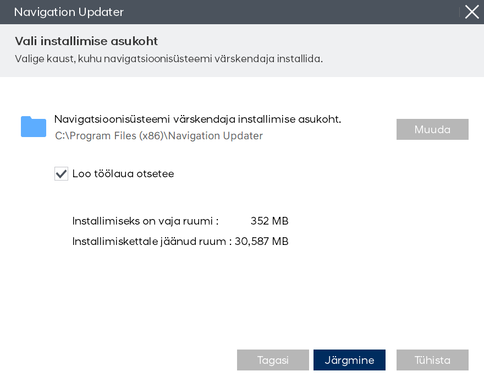Click the blue folder icon

click(x=34, y=127)
